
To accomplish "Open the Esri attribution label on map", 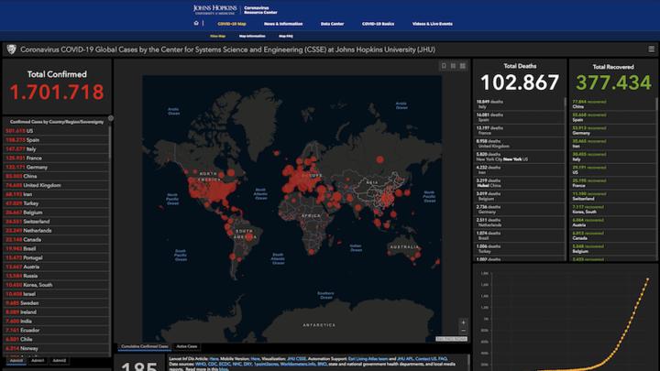I will [451, 339].
